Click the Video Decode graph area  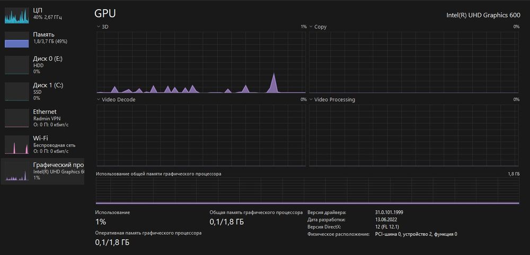201,135
